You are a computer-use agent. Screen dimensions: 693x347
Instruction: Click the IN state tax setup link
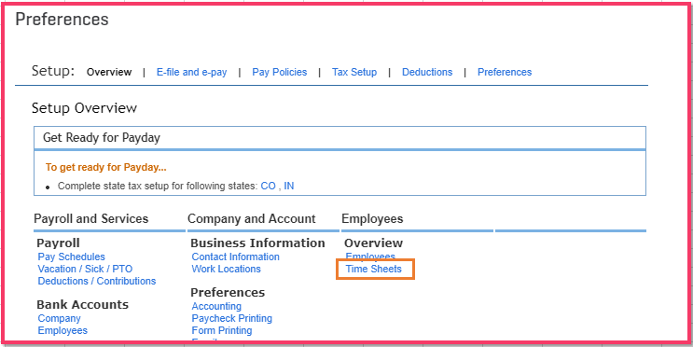point(288,186)
